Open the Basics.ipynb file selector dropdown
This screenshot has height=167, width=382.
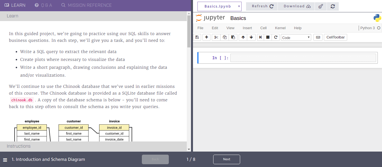219,6
